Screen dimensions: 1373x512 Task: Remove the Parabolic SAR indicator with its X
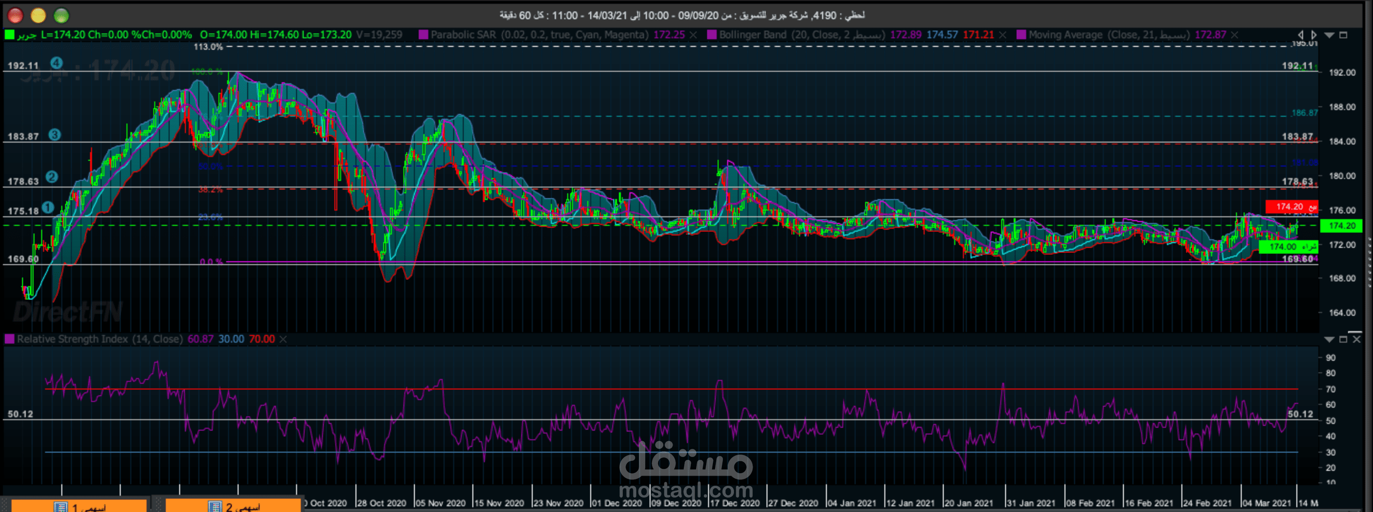coord(693,34)
